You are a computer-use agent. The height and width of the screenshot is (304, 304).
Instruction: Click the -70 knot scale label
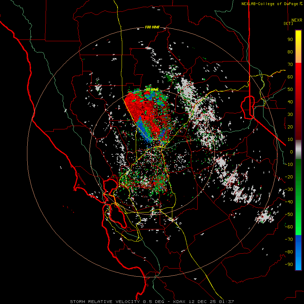tap(289, 239)
